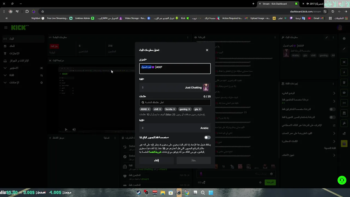This screenshot has width=350, height=197.
Task: Open stream info panel three-dot menu
Action: point(333,37)
